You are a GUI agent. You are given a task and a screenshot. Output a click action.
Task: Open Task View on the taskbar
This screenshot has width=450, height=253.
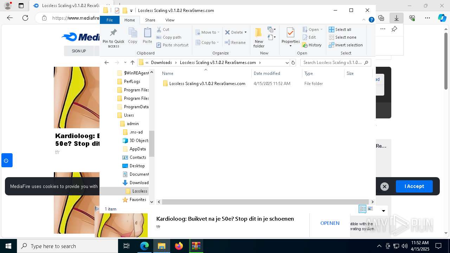click(x=127, y=246)
